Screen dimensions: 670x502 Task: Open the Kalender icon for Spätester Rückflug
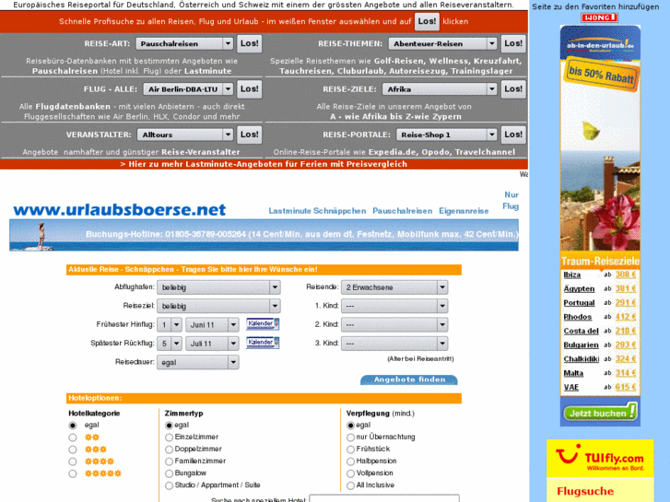click(263, 343)
